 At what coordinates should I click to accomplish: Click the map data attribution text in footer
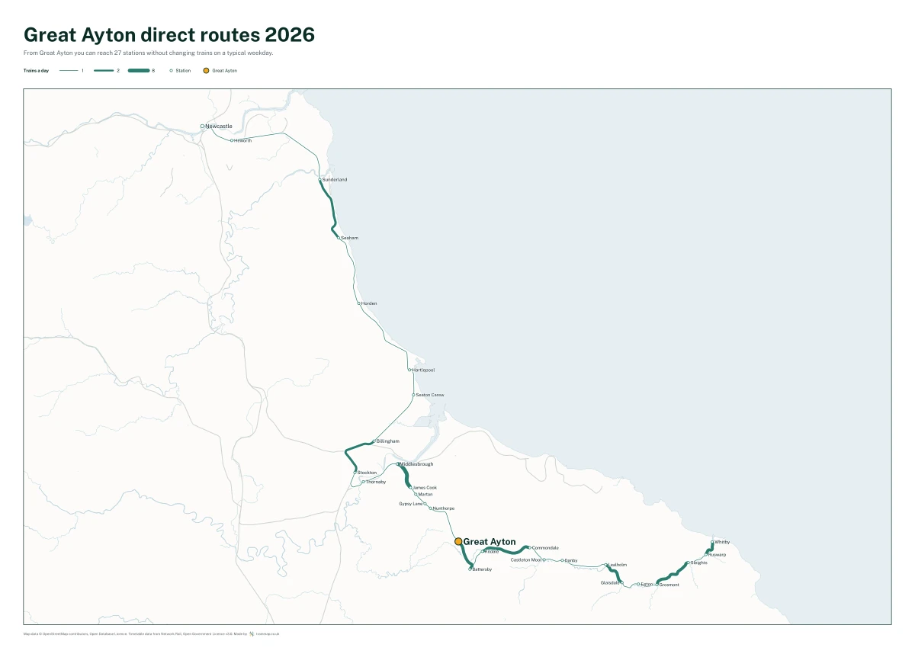pos(135,633)
